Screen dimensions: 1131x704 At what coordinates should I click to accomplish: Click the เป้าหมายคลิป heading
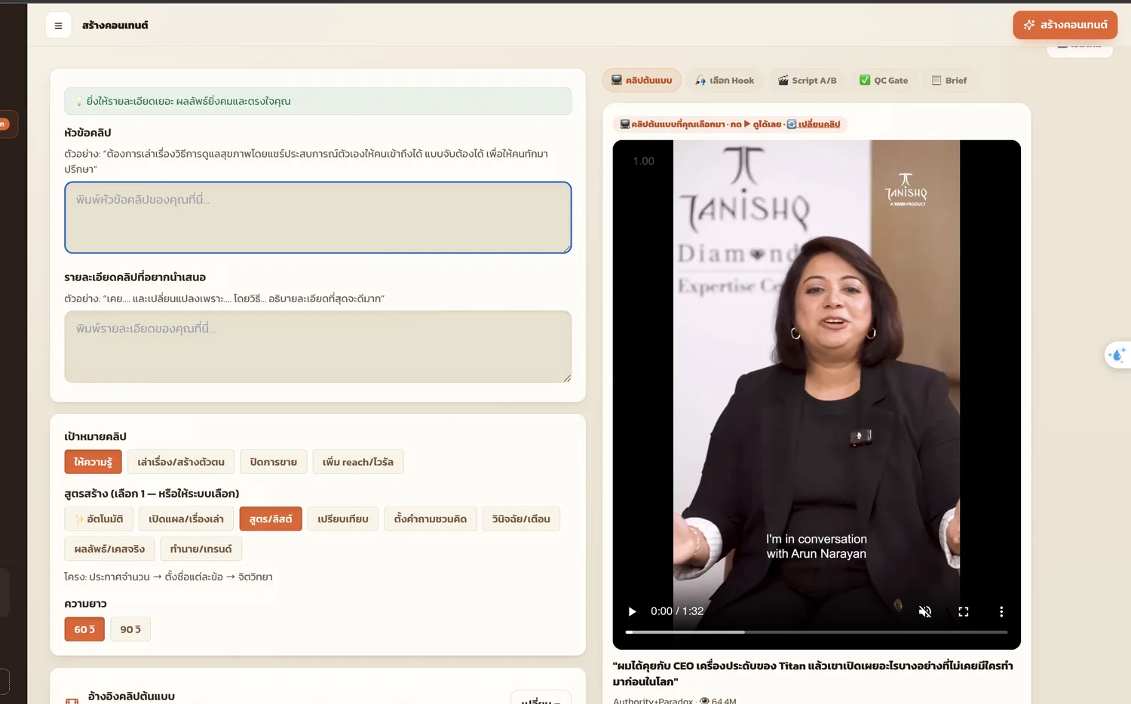coord(96,436)
